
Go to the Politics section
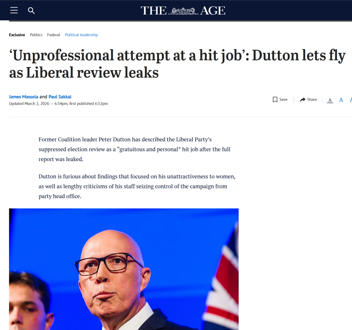36,35
